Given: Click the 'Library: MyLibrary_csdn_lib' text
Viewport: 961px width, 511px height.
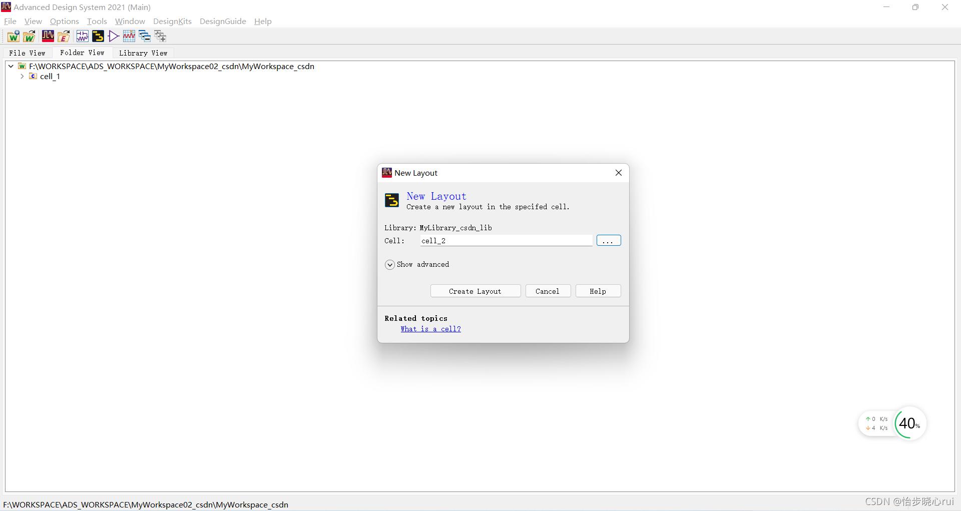Looking at the screenshot, I should click(438, 227).
